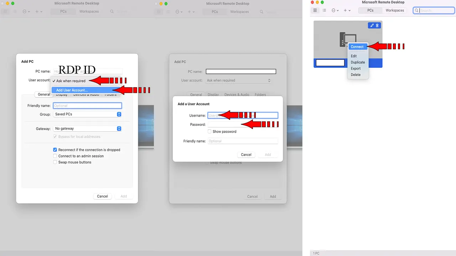
Task: Click the pencil edit icon on the PC tile
Action: [372, 25]
